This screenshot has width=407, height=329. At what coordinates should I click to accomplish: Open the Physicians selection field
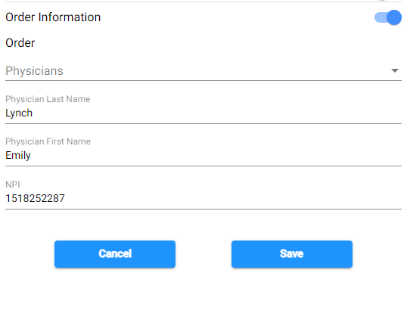tap(203, 70)
